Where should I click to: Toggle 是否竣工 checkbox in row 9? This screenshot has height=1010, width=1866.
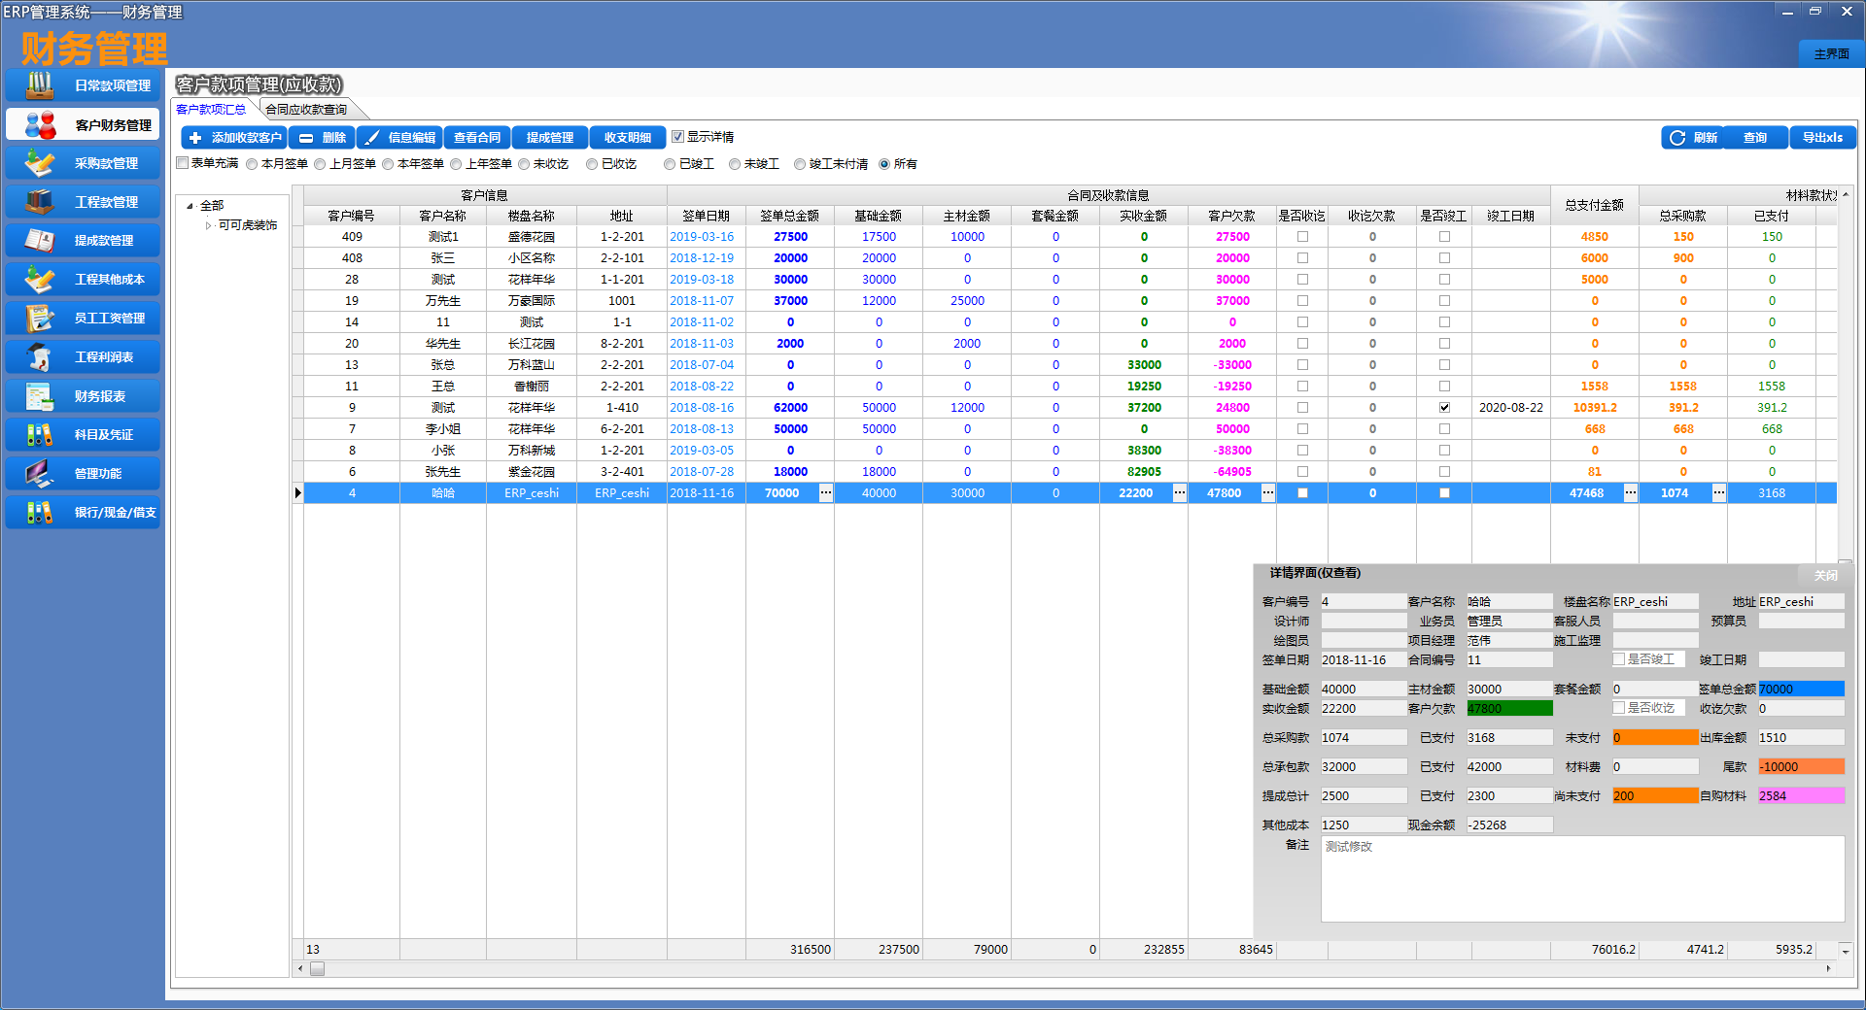click(x=1444, y=407)
